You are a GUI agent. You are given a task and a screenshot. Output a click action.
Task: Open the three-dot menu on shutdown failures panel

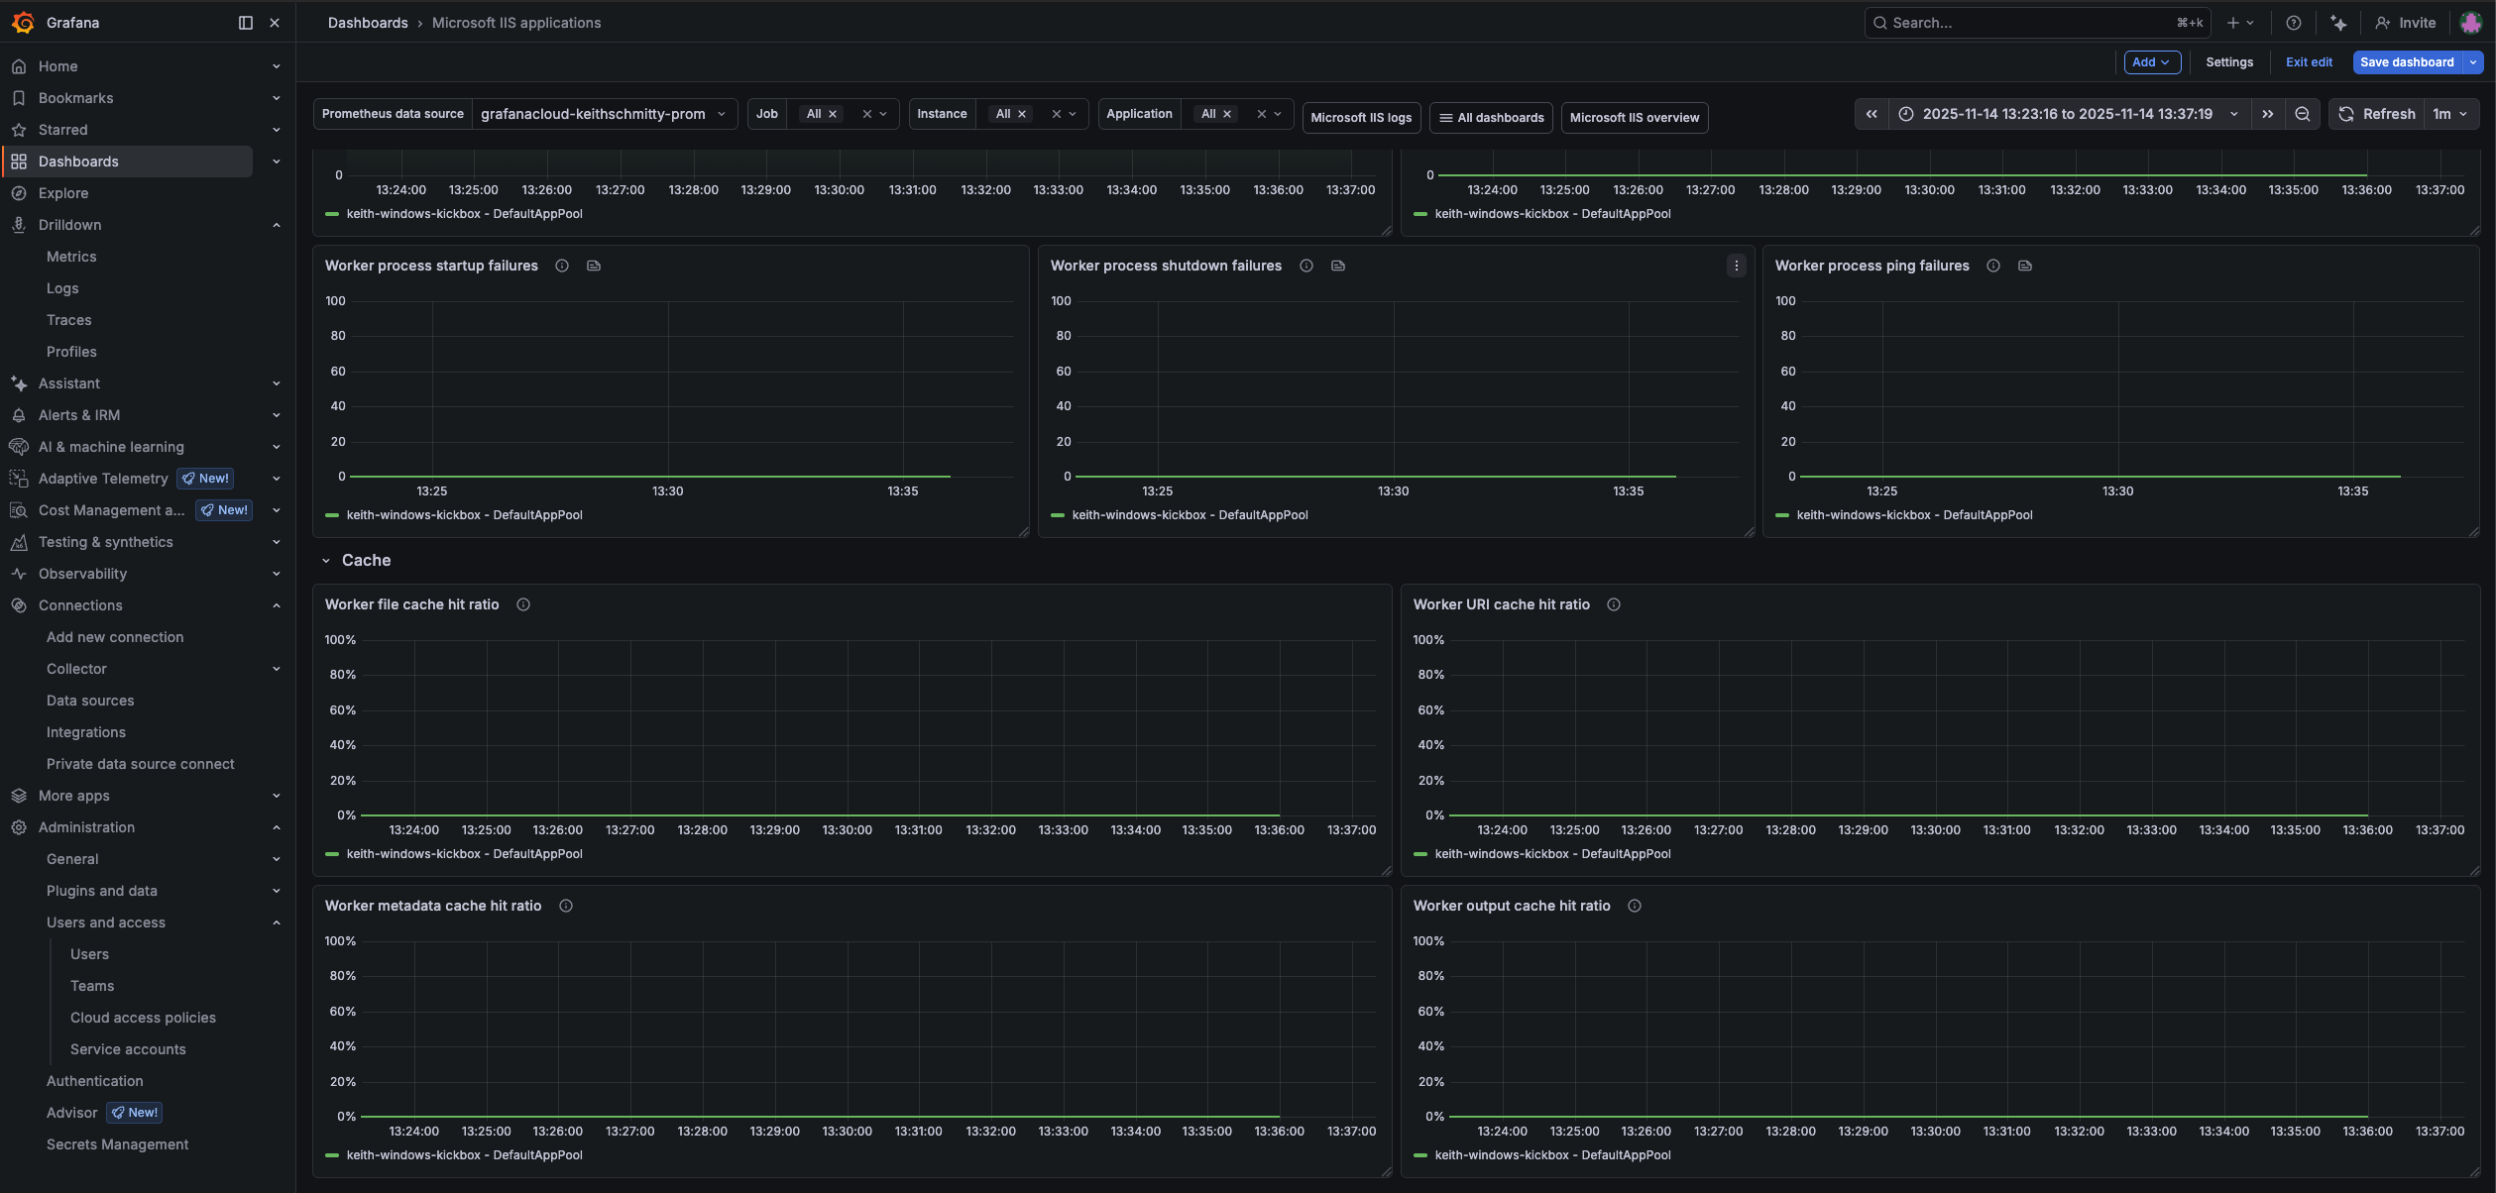(x=1736, y=266)
